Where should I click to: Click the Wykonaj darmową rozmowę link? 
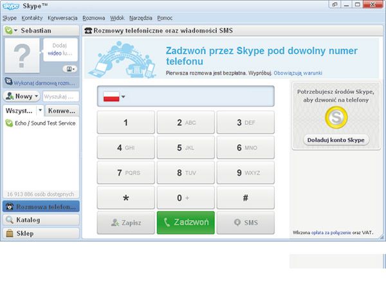[x=44, y=83]
